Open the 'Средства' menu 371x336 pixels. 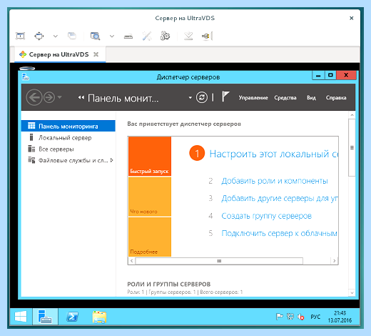pyautogui.click(x=285, y=98)
